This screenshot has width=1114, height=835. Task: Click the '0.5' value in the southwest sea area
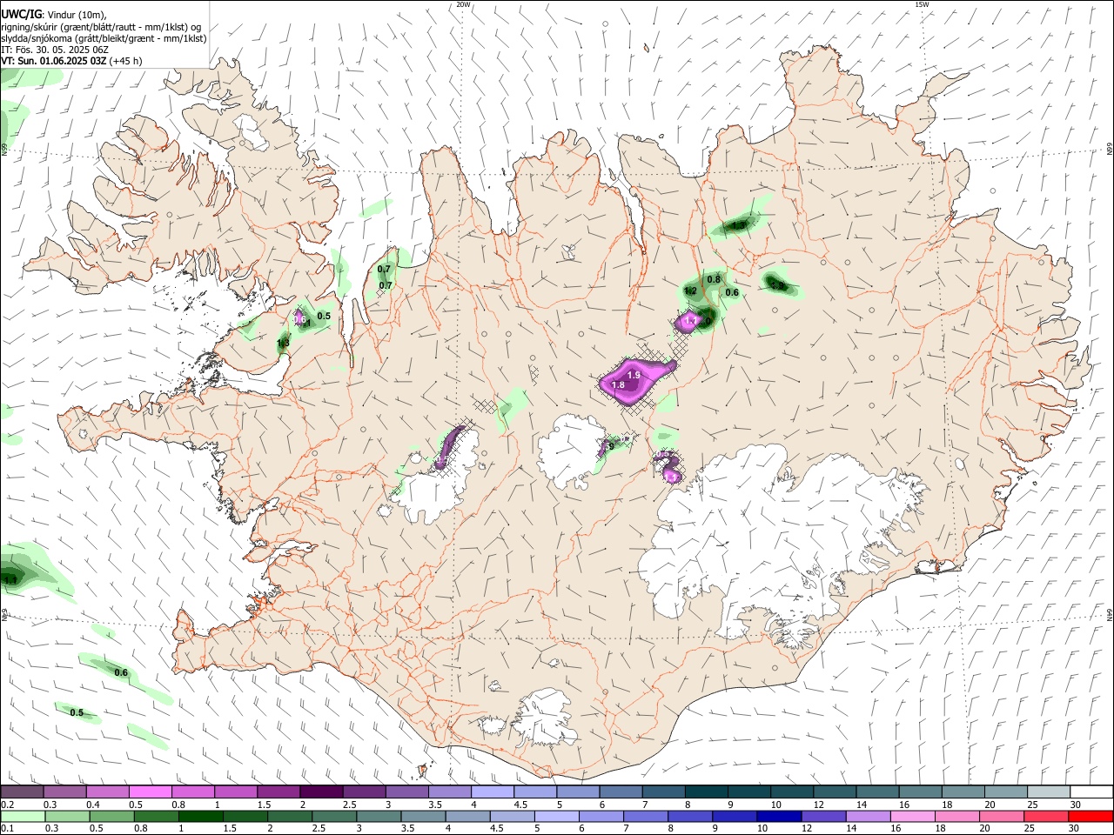point(77,712)
